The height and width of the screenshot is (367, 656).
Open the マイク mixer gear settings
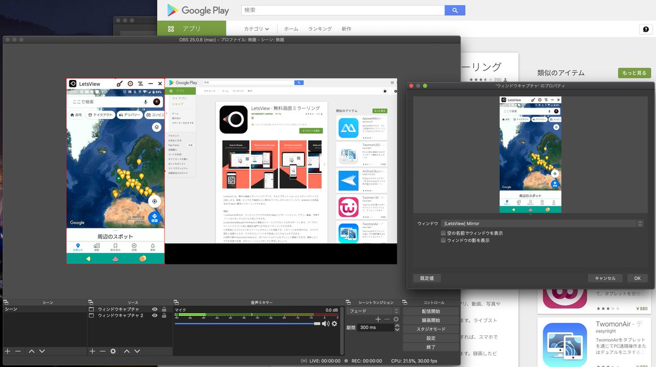[x=335, y=323]
